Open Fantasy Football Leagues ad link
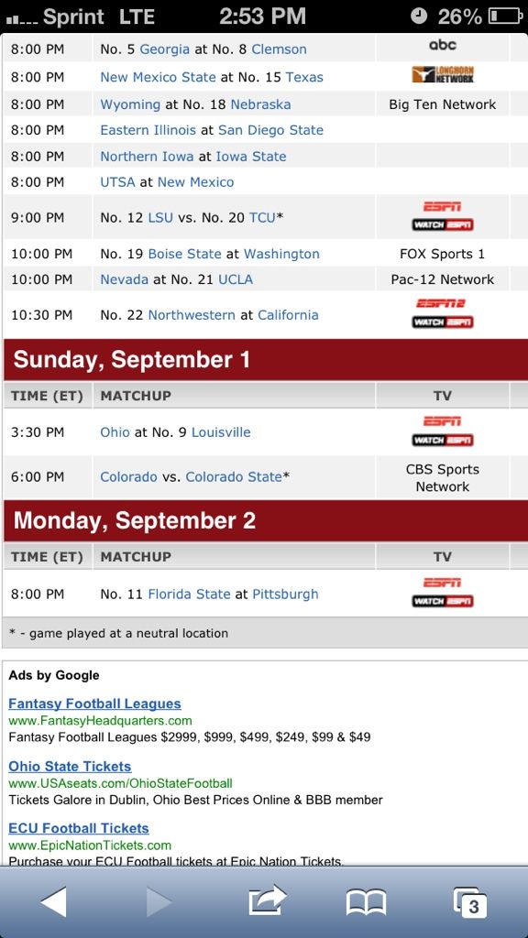The width and height of the screenshot is (528, 938). pos(94,703)
